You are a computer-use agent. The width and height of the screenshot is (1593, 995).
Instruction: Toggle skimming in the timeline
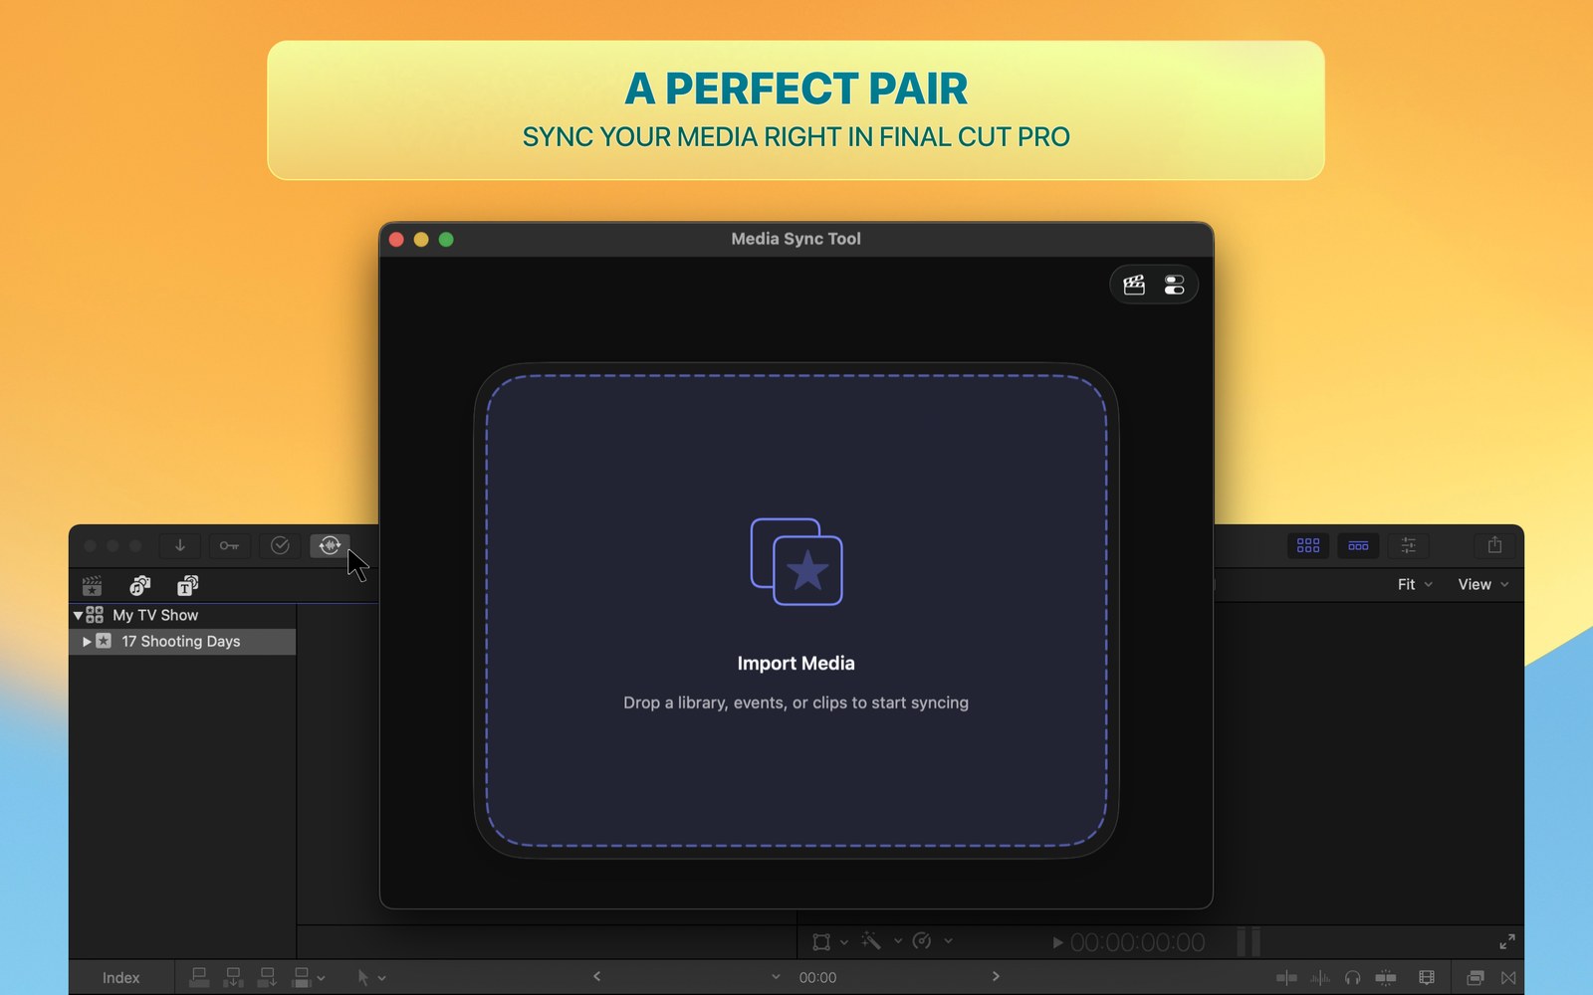(1286, 978)
